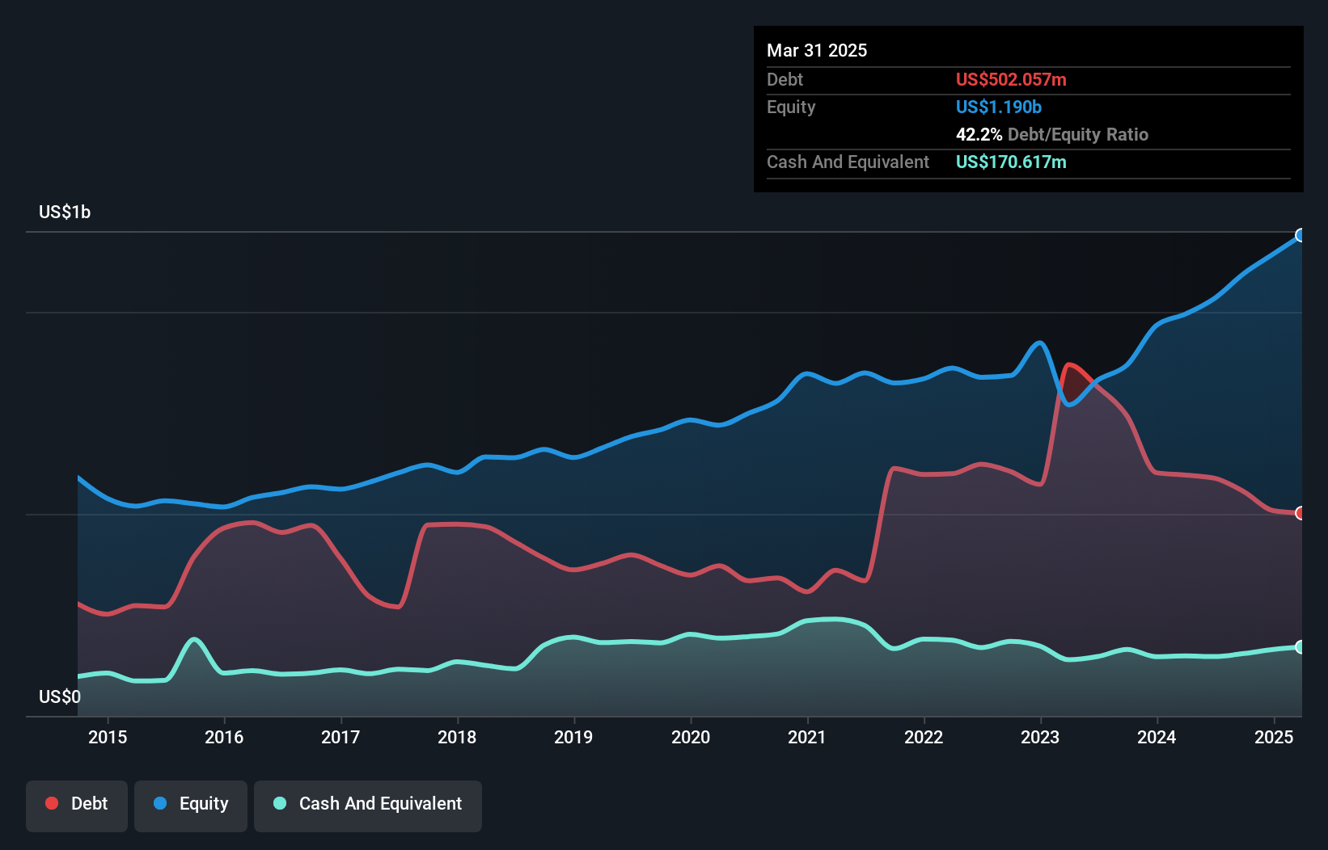Click the 2021 x-axis label

807,737
